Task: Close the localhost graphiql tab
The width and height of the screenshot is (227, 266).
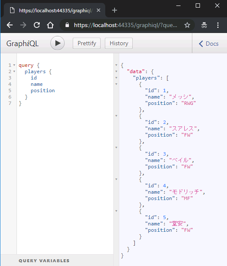Action: click(98, 10)
